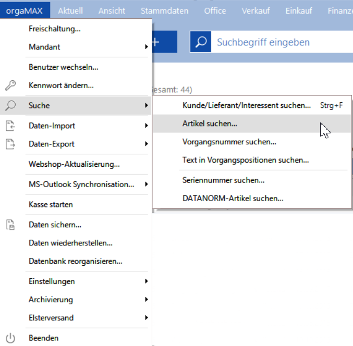Select Vorgangsnummer suchen
Screen dimensions: 353x346
click(x=252, y=142)
